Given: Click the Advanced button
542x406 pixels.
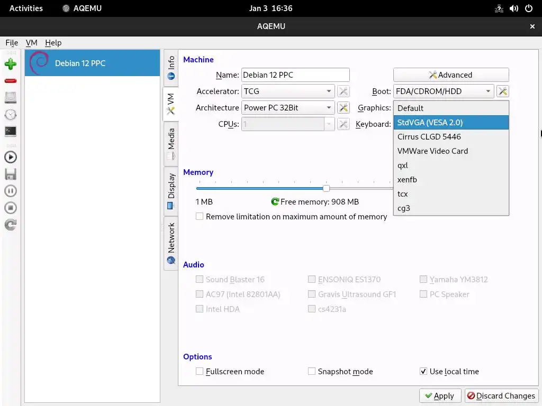Looking at the screenshot, I should (451, 75).
